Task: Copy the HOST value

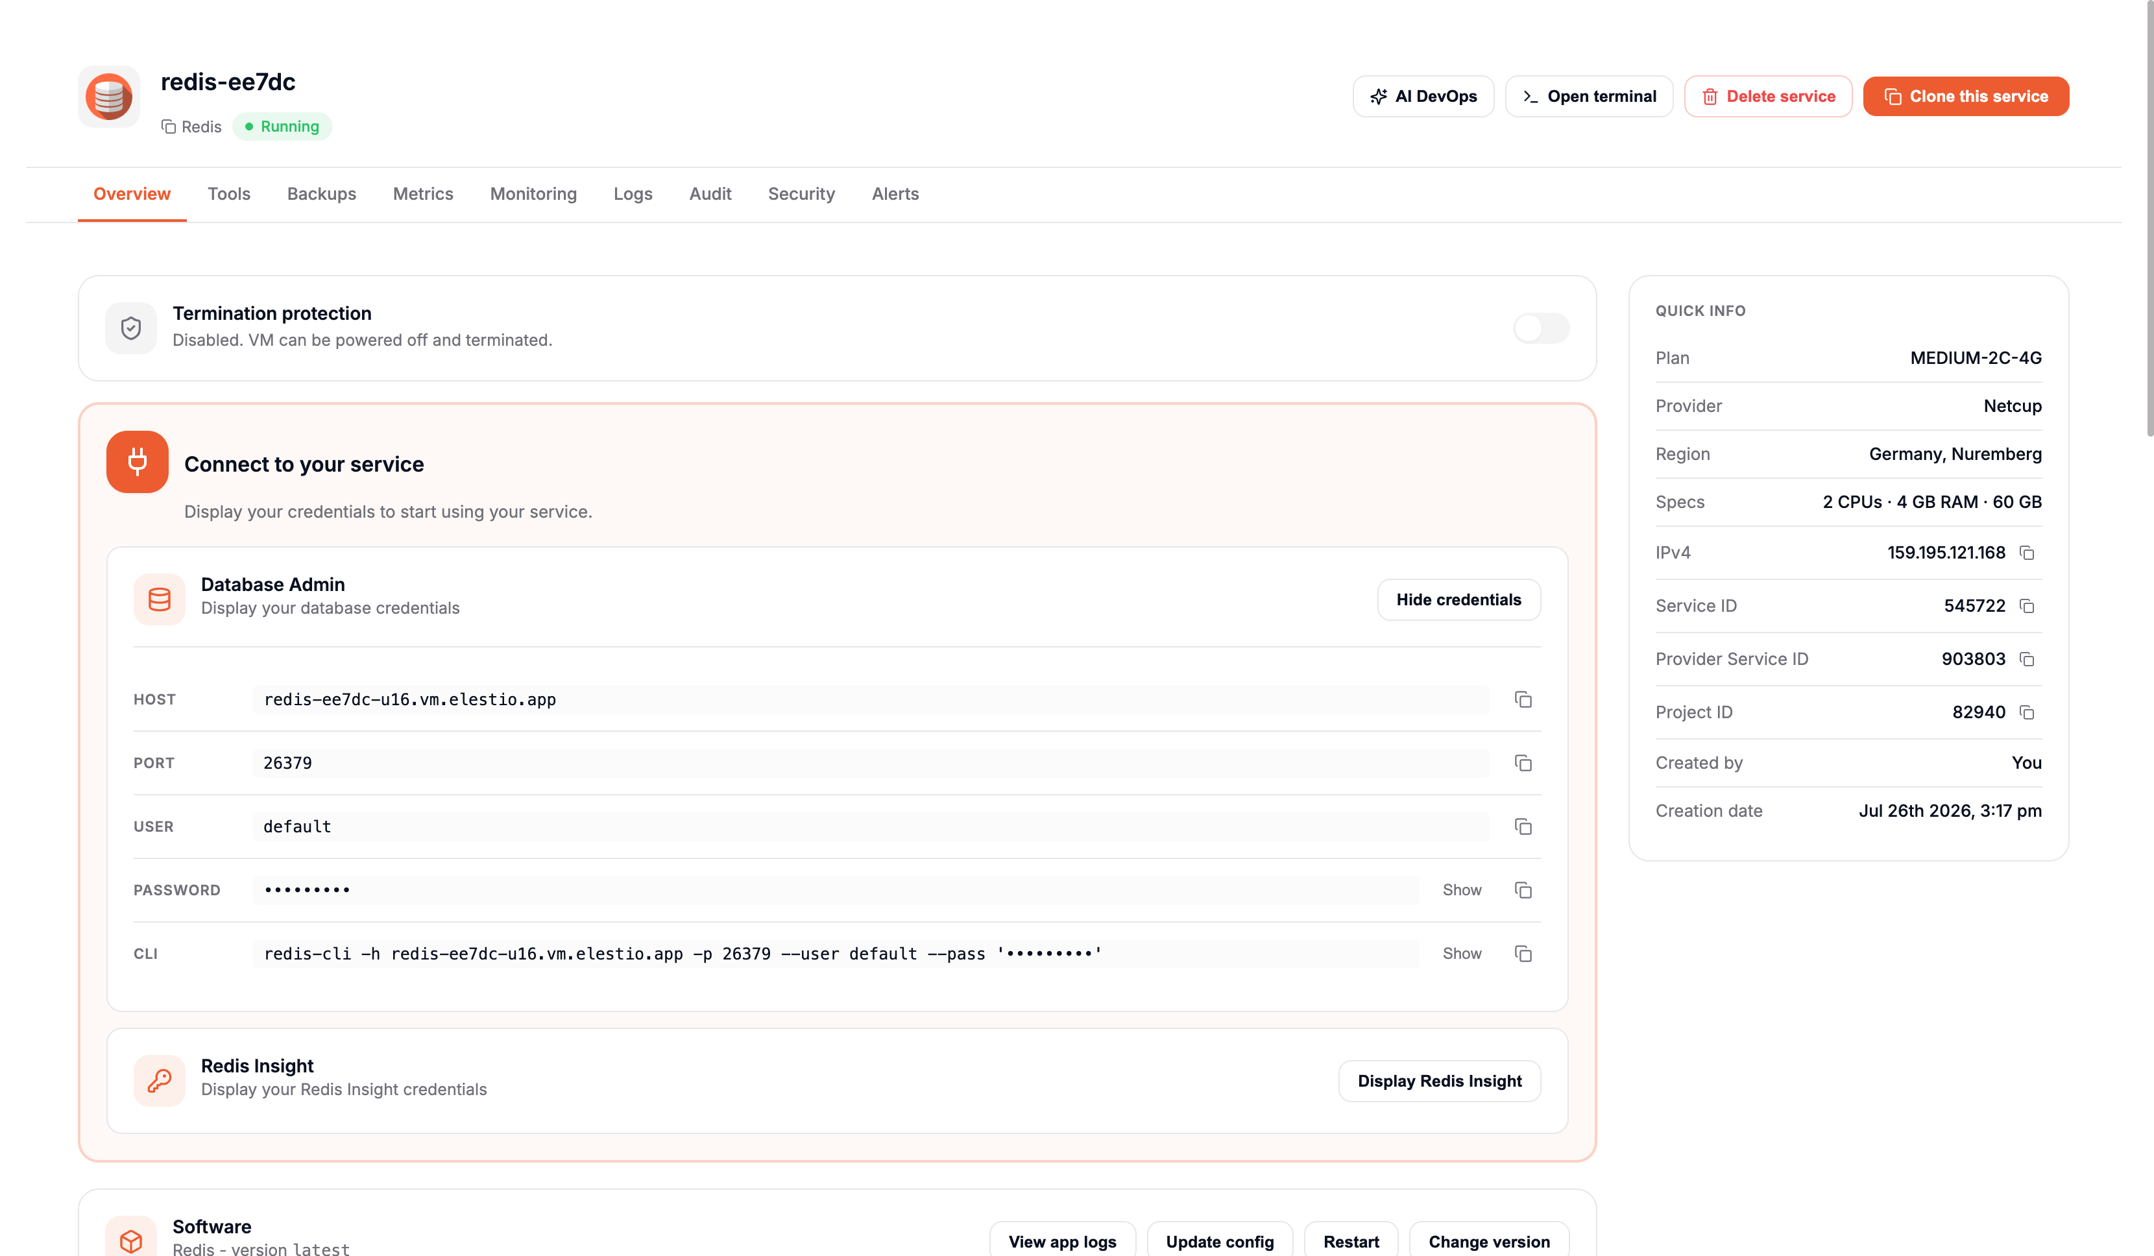Action: tap(1522, 699)
